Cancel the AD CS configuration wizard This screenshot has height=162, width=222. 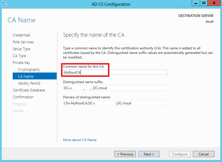[x=204, y=154]
